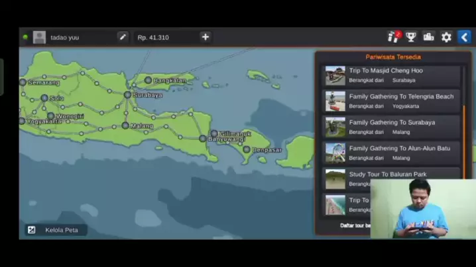476x267 pixels.
Task: Choose the Bangkalan city node
Action: [148, 80]
